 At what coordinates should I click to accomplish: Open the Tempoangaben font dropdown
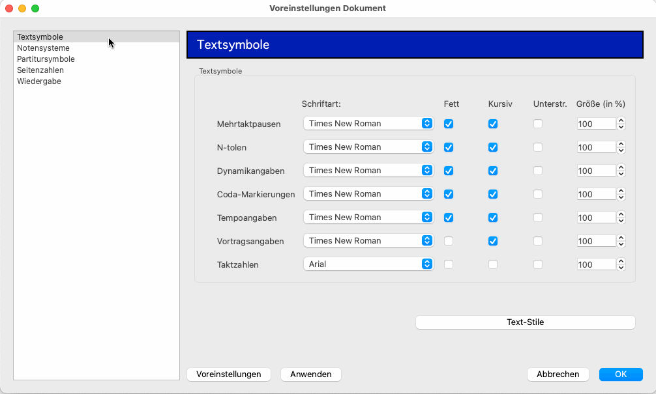[368, 217]
